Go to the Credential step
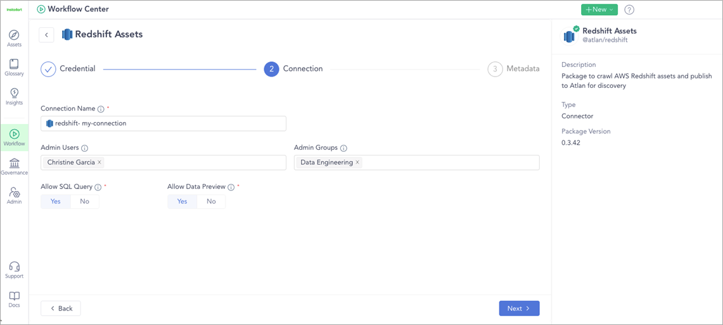 (x=68, y=69)
